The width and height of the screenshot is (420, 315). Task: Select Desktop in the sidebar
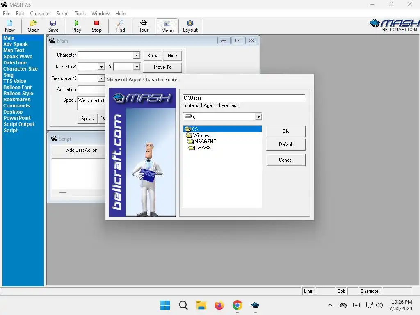[x=13, y=112]
